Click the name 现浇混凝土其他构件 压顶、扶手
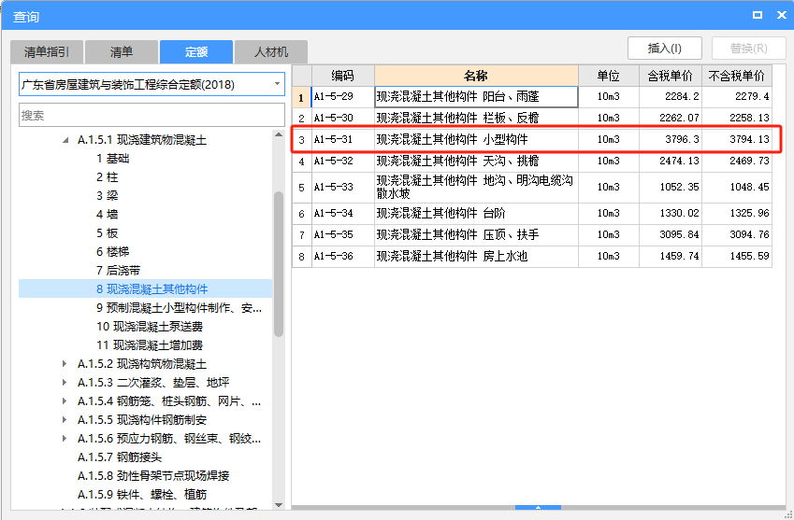Viewport: 794px width, 520px height. pos(457,235)
